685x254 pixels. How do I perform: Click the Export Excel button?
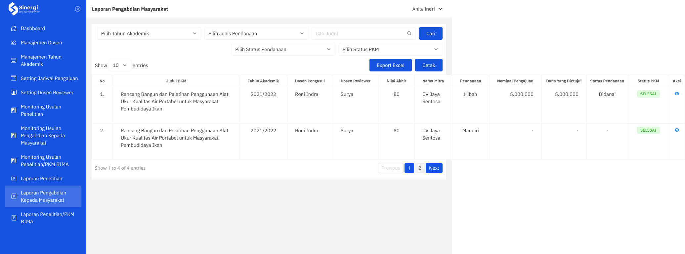(391, 65)
